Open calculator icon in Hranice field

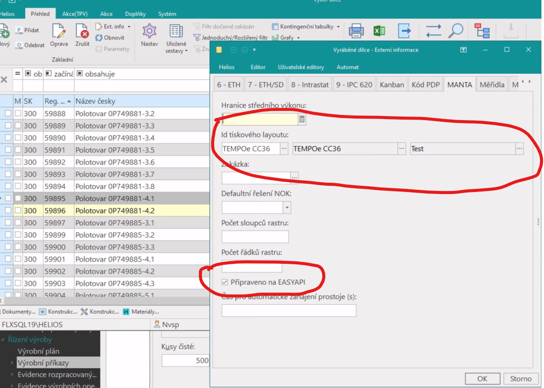click(x=302, y=120)
